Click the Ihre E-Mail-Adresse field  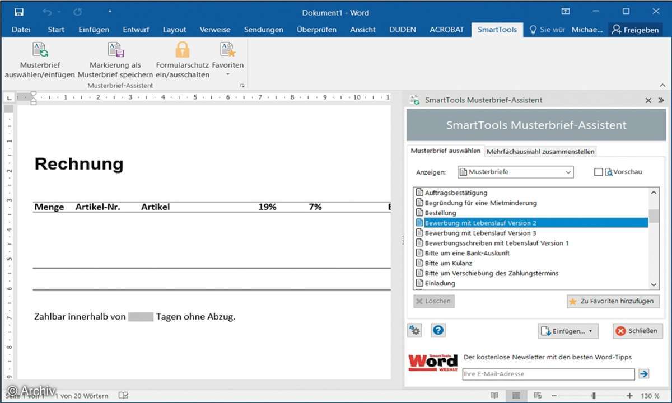tap(548, 374)
